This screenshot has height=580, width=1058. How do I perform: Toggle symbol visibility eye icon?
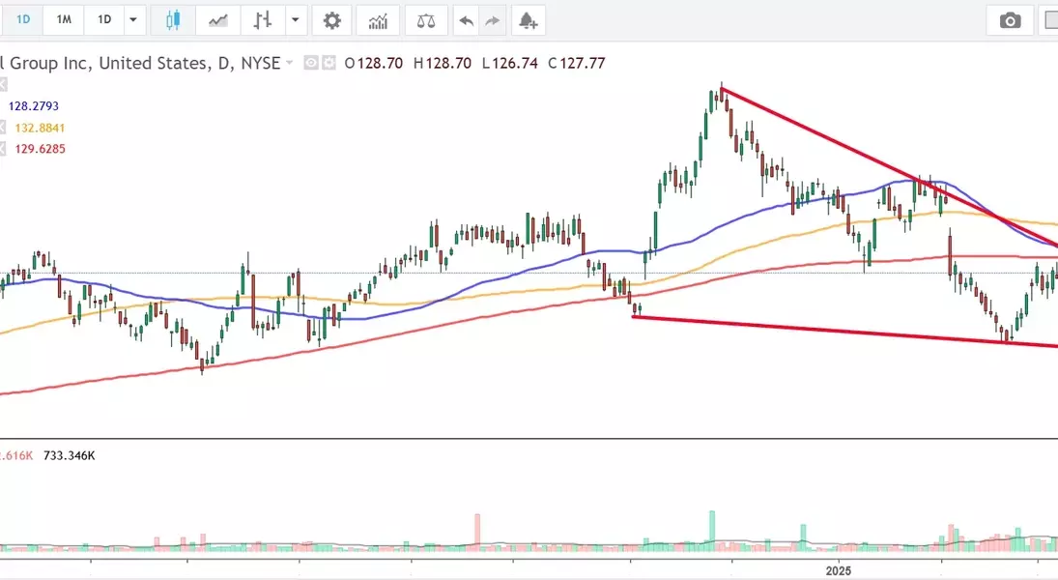(x=311, y=63)
